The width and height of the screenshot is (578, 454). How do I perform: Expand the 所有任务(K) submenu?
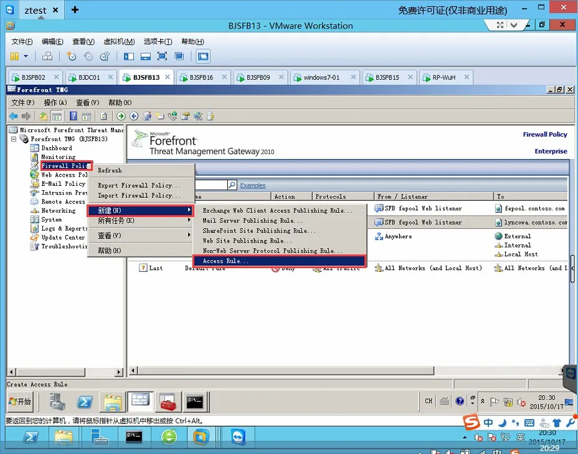[x=141, y=221]
